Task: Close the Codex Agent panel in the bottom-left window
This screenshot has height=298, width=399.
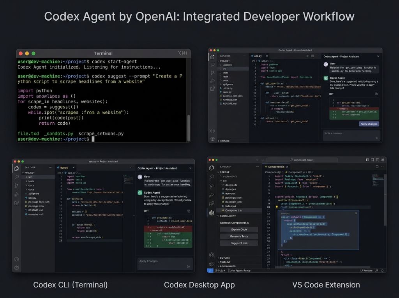Action: [190, 168]
